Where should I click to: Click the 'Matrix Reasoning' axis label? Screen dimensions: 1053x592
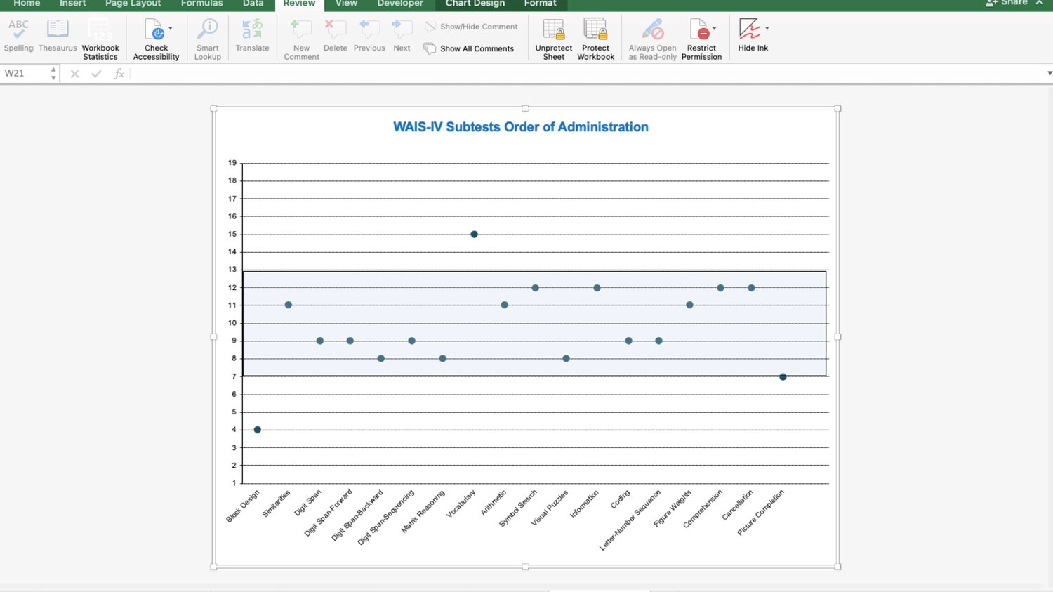pos(423,511)
